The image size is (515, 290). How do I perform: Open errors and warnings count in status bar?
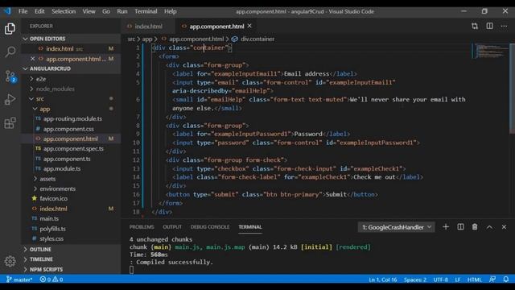(51, 280)
